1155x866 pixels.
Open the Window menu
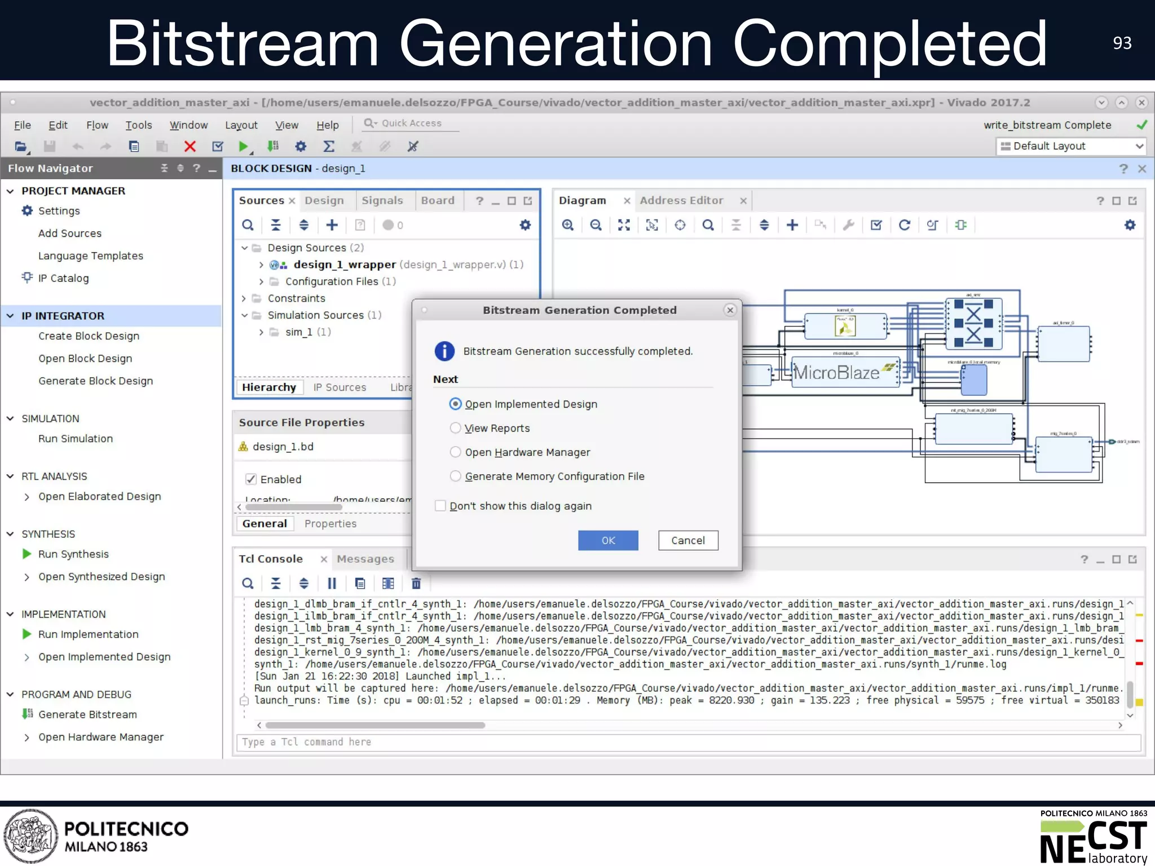(188, 125)
